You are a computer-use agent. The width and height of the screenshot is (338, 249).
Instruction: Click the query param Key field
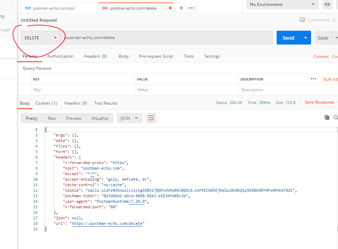(x=83, y=90)
